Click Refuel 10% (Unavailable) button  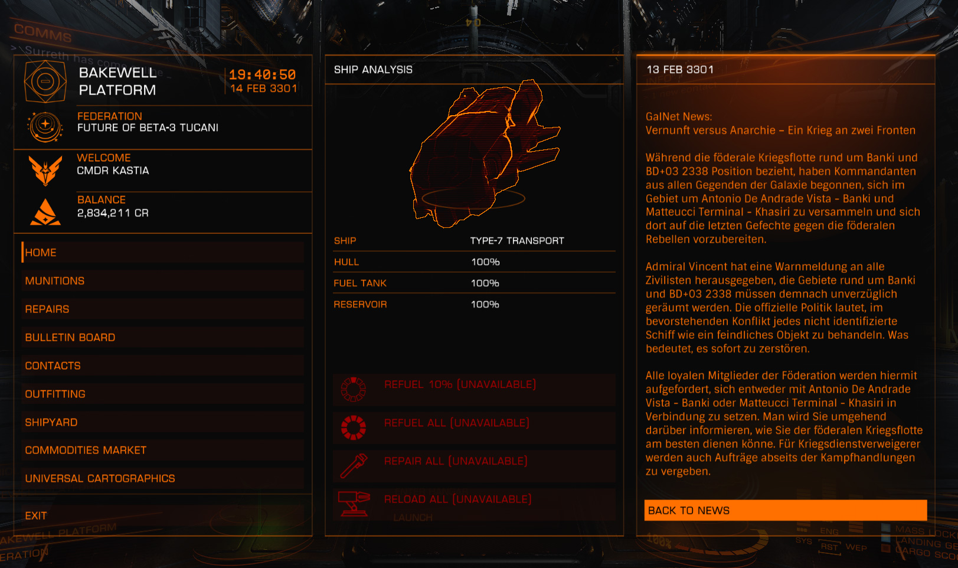(x=474, y=389)
